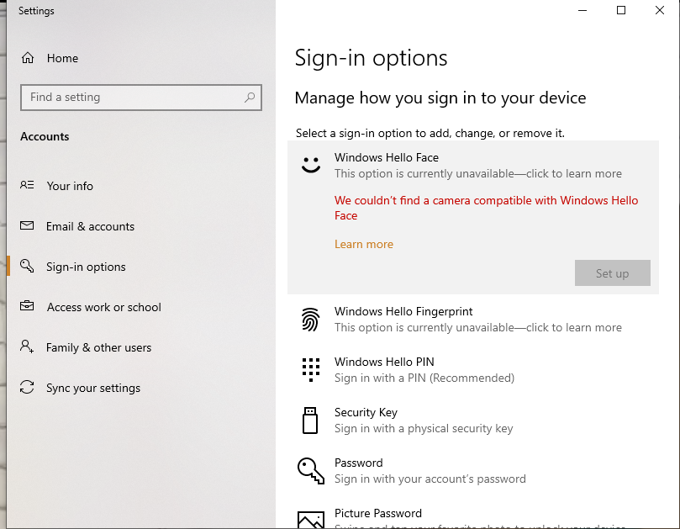Click "Sign in with your account's password"

(x=430, y=479)
